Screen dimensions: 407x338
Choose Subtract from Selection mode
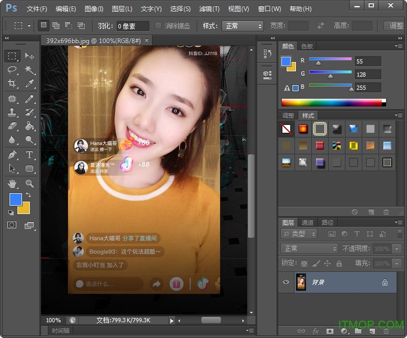pyautogui.click(x=68, y=25)
